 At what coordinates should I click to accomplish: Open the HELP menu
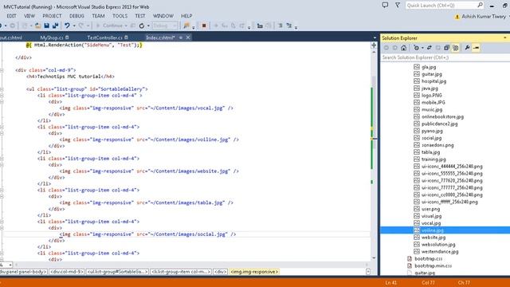[186, 16]
